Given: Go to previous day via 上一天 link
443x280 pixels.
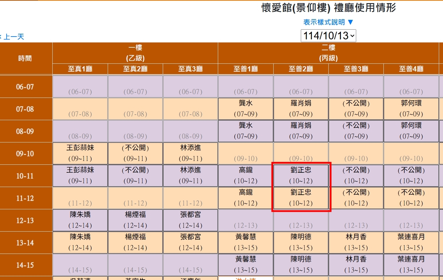Looking at the screenshot, I should (x=13, y=37).
